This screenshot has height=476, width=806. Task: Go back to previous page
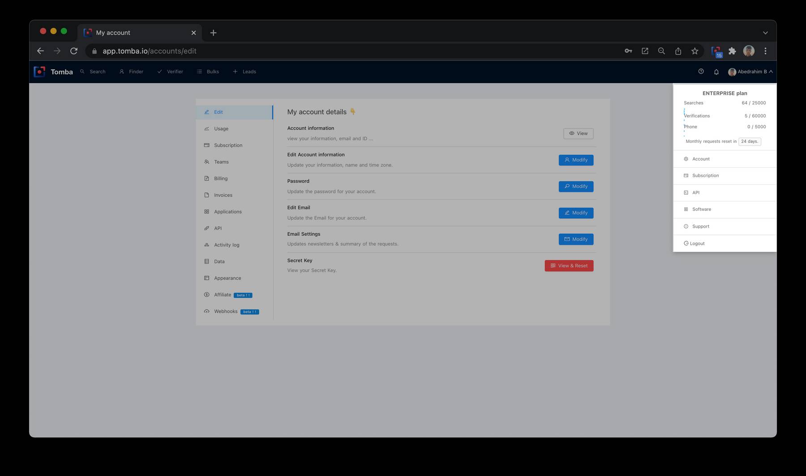(40, 51)
